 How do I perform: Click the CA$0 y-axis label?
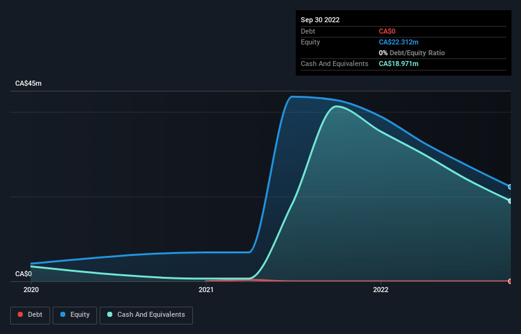tap(23, 274)
